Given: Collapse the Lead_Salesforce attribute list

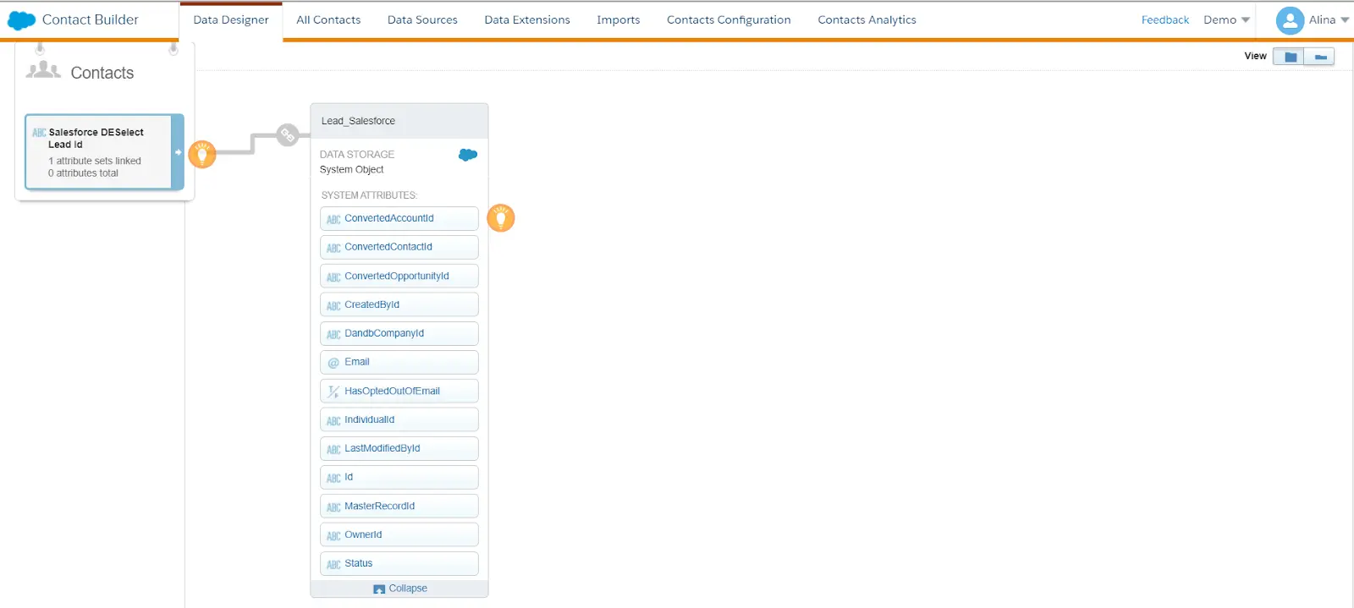Looking at the screenshot, I should (x=400, y=589).
